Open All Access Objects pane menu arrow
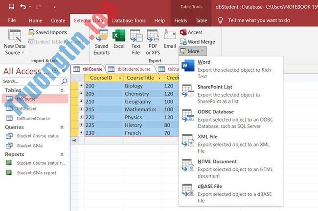 [55, 70]
